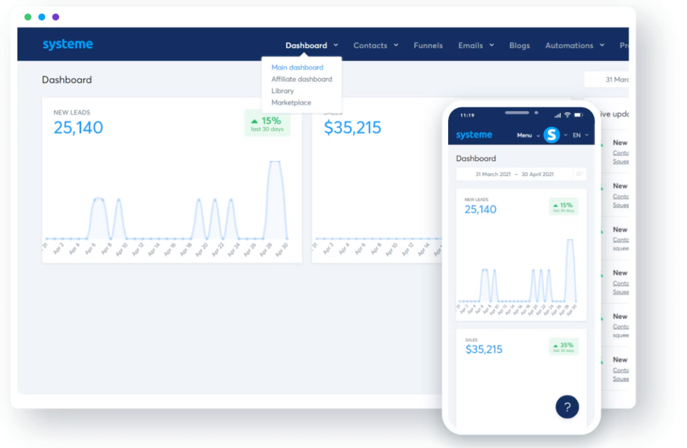
Task: Click the filter icon beside the mobile date range
Action: point(581,173)
